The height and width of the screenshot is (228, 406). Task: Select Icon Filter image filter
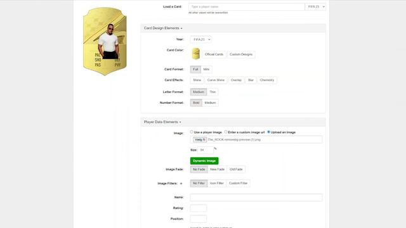217,183
